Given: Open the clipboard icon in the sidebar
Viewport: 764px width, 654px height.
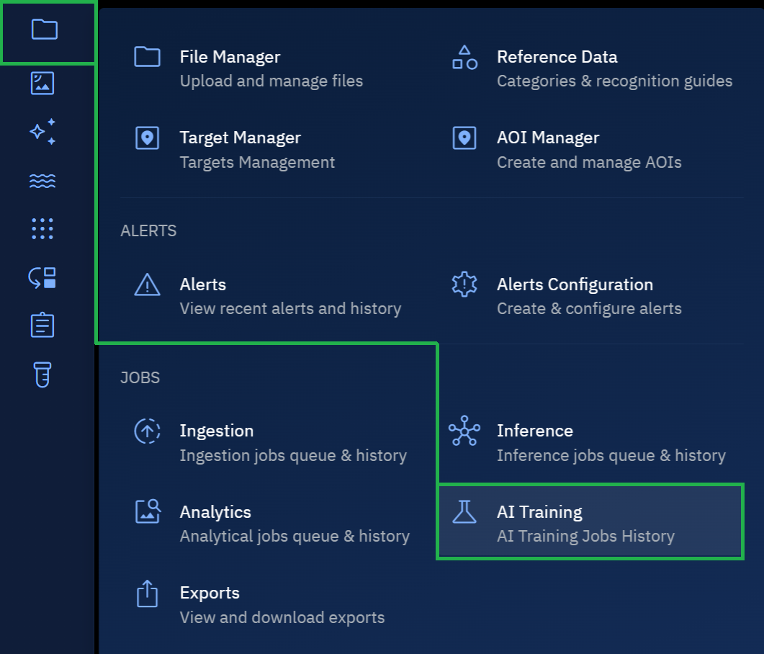Looking at the screenshot, I should 42,326.
